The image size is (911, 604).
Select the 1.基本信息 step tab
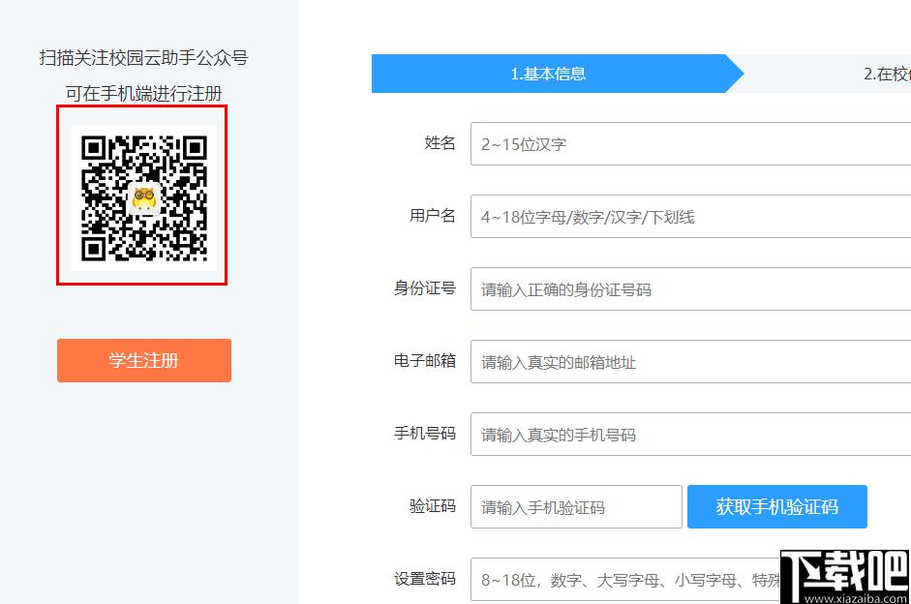549,74
